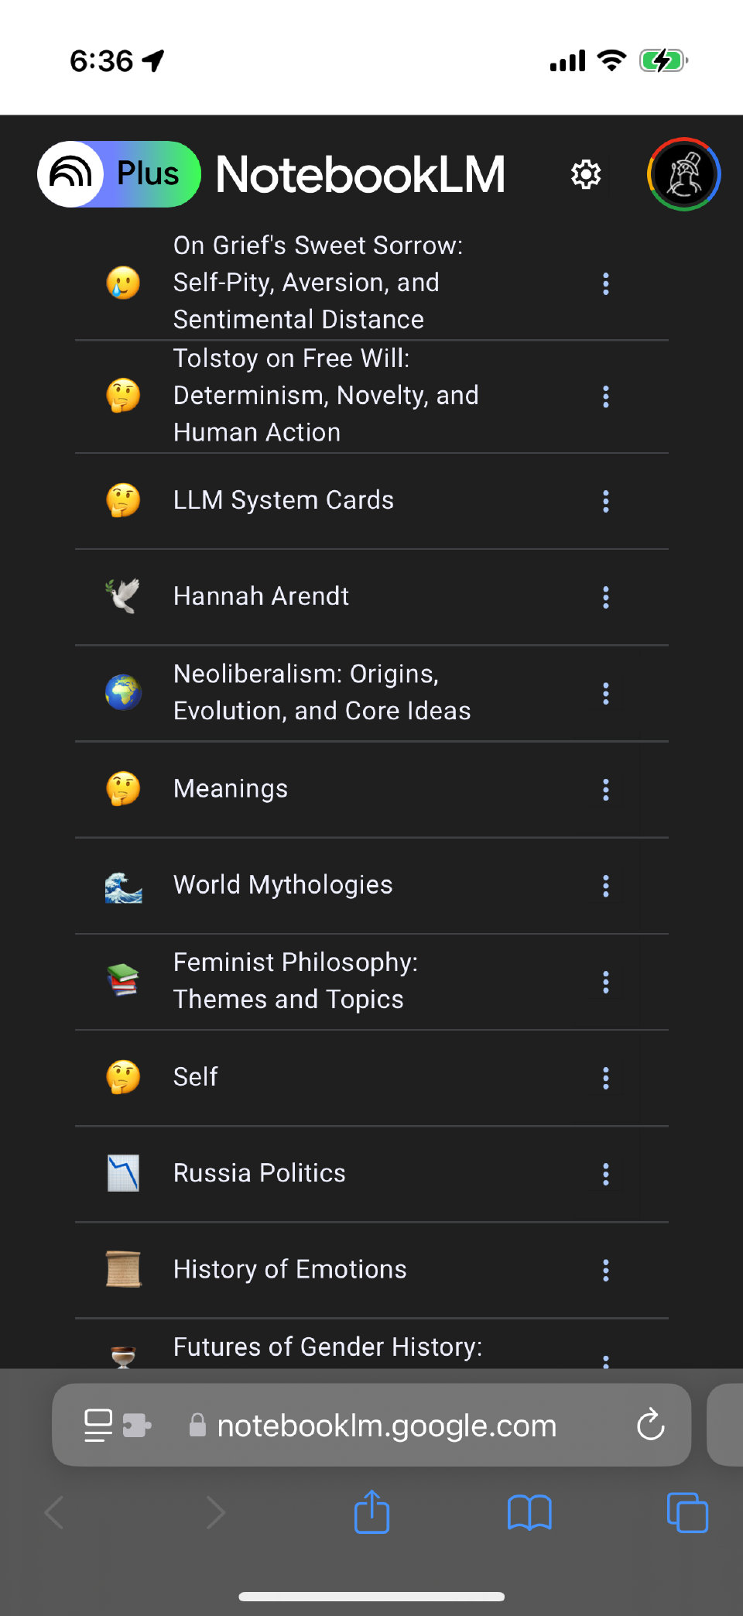The height and width of the screenshot is (1616, 743).
Task: Open Neoliberalism notebook via globe emoji
Action: (x=123, y=692)
